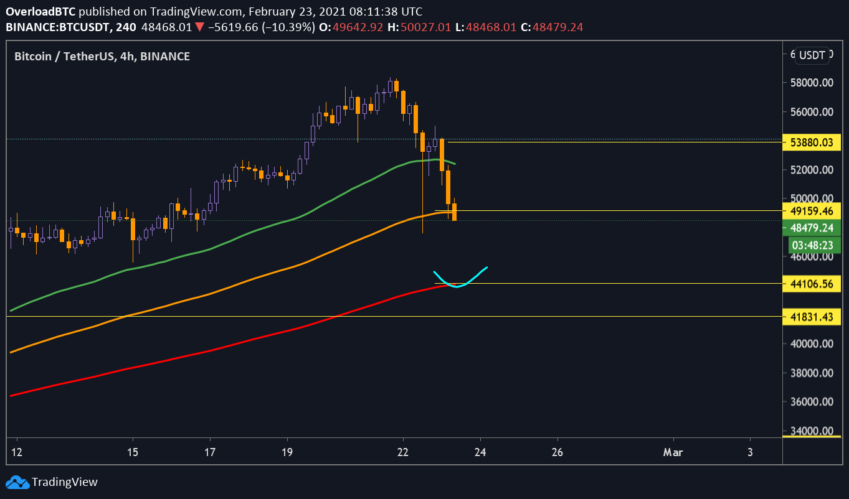Viewport: 849px width, 499px height.
Task: Click the USDT currency label
Action: tap(812, 55)
